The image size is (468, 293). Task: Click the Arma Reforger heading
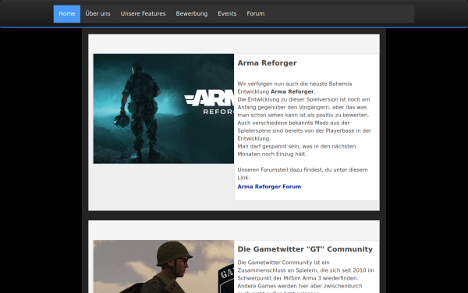coord(267,63)
